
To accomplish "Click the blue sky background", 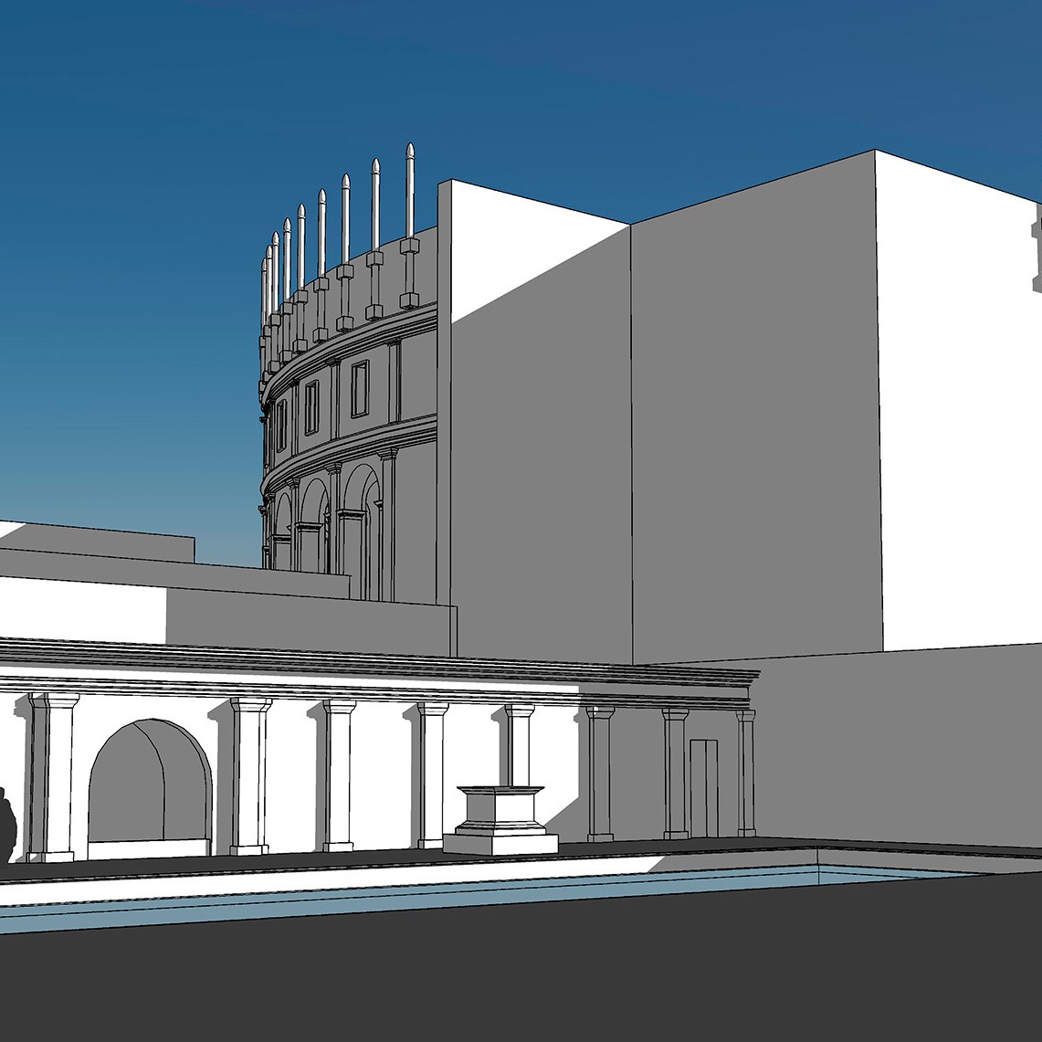I will coord(137,228).
